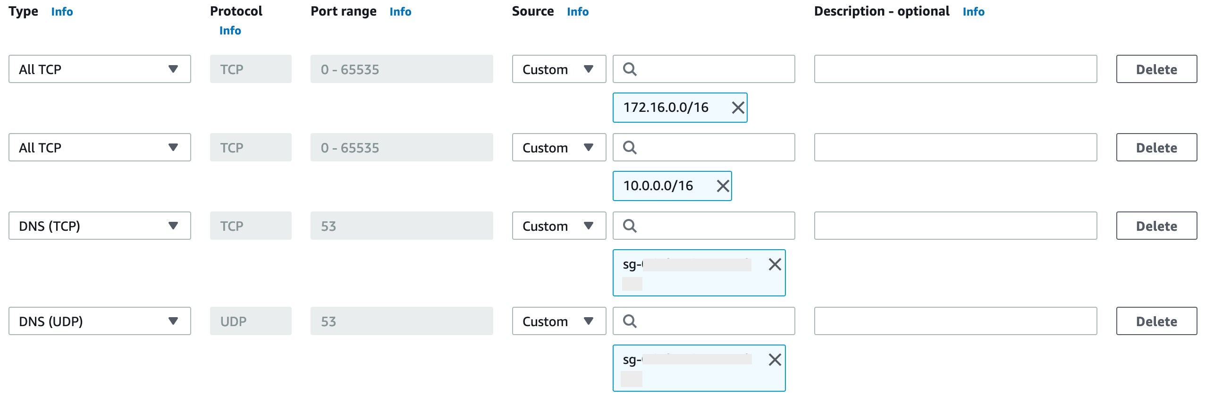Viewport: 1214px width, 404px height.
Task: Expand Custom source dropdown for first rule
Action: tap(559, 69)
